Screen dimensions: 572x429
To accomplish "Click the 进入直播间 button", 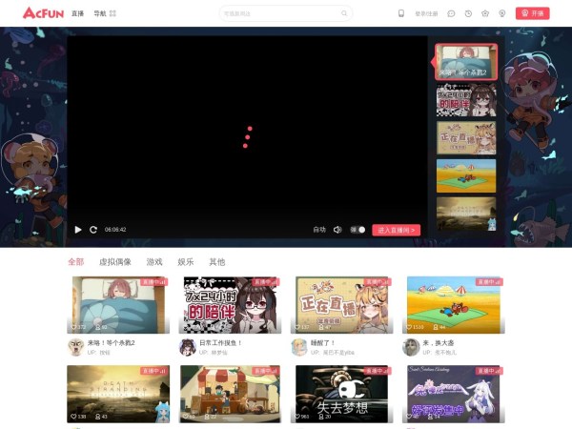I will point(396,230).
